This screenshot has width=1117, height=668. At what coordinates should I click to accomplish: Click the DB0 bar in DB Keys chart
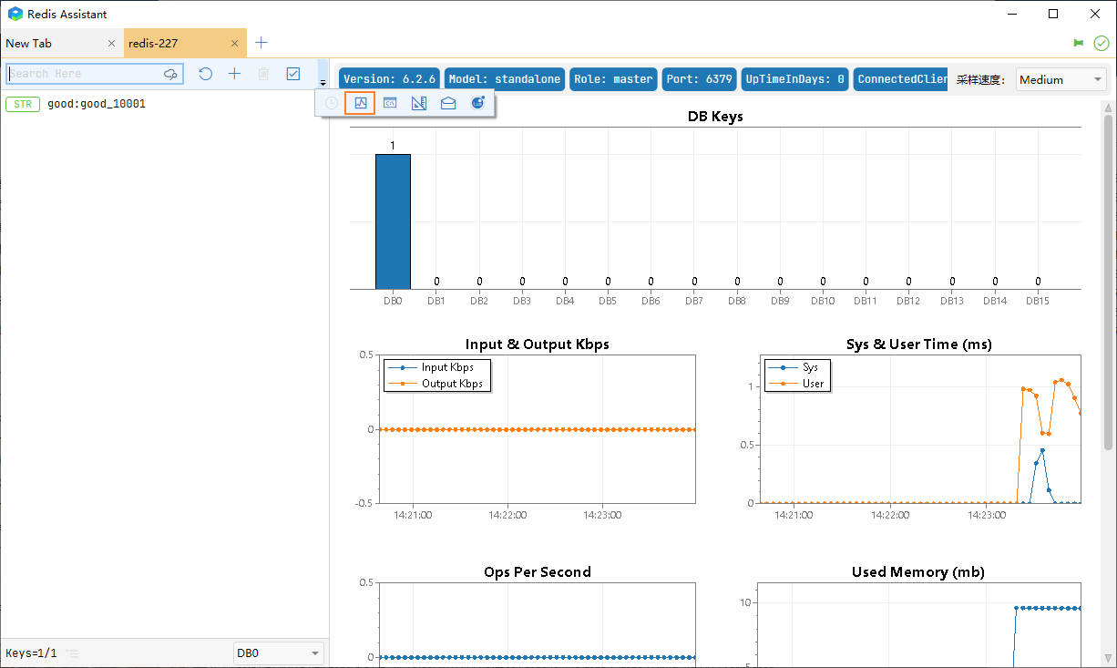coord(393,221)
